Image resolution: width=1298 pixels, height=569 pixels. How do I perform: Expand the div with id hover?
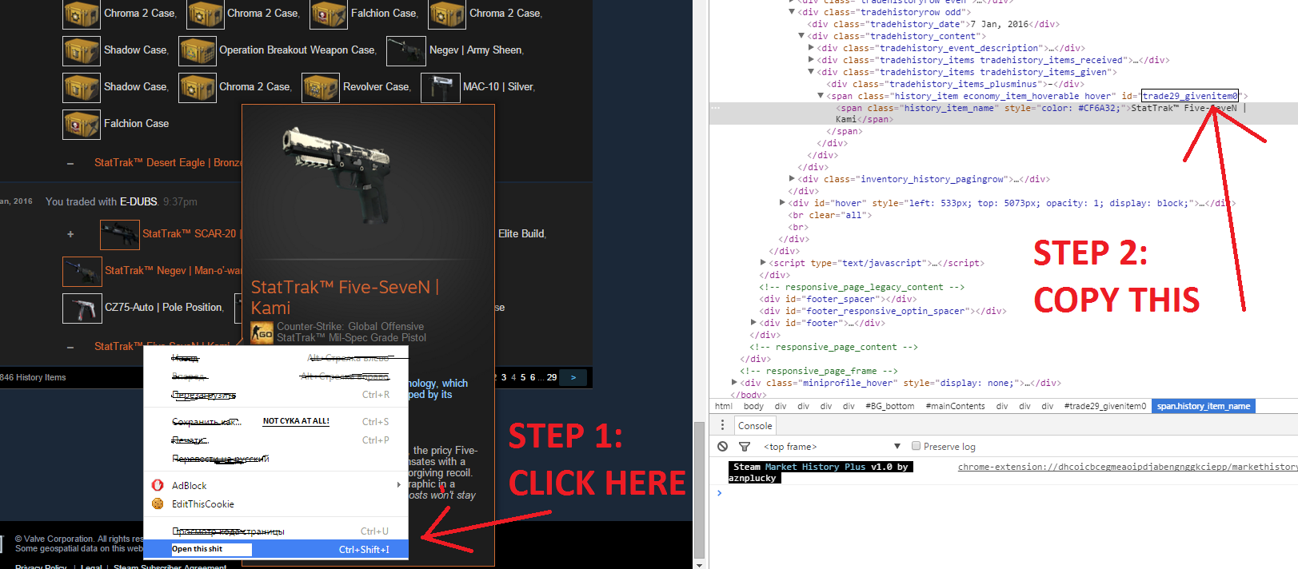click(x=782, y=203)
